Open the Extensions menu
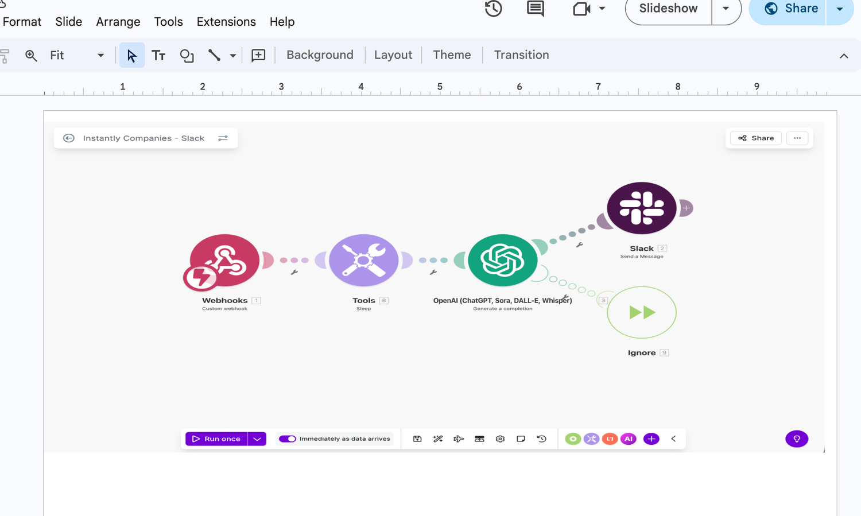This screenshot has height=516, width=861. pos(226,22)
